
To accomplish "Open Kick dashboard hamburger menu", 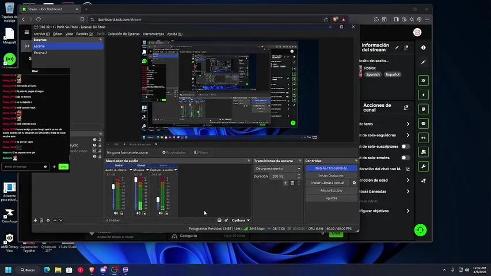I will click(x=26, y=32).
